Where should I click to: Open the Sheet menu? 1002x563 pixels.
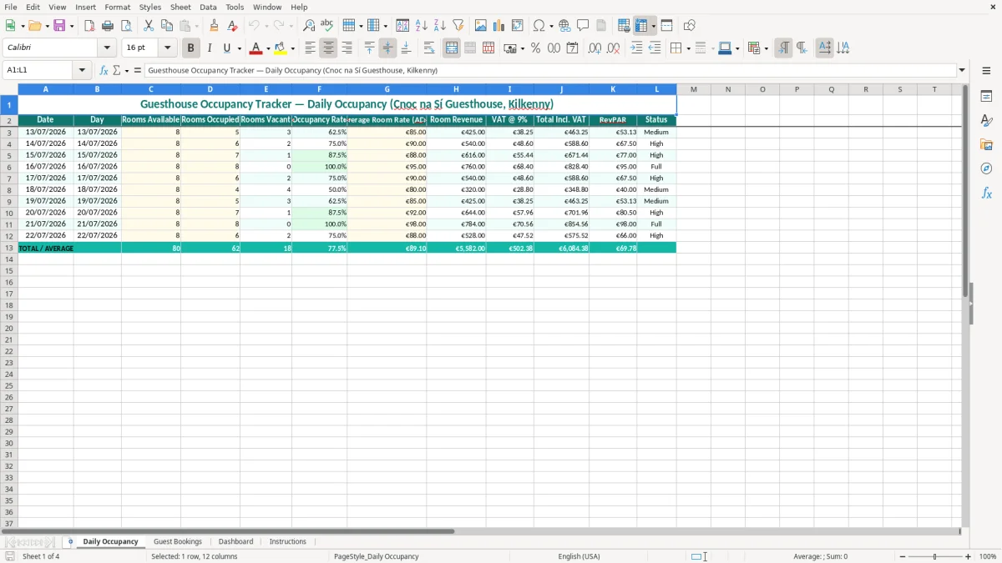180,8
